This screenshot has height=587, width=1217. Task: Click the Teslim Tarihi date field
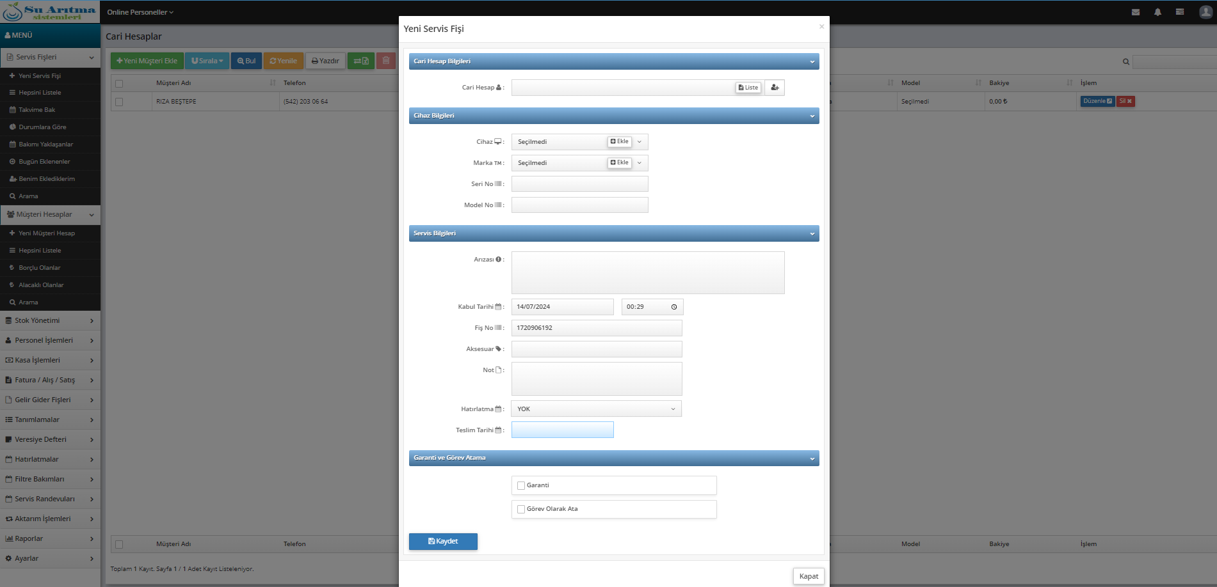click(563, 430)
